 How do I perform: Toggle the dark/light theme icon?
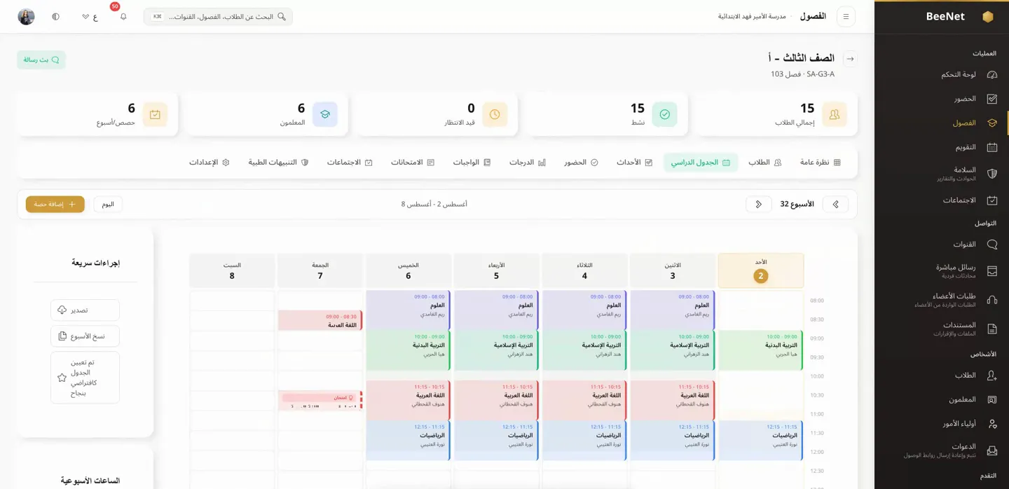pyautogui.click(x=55, y=16)
